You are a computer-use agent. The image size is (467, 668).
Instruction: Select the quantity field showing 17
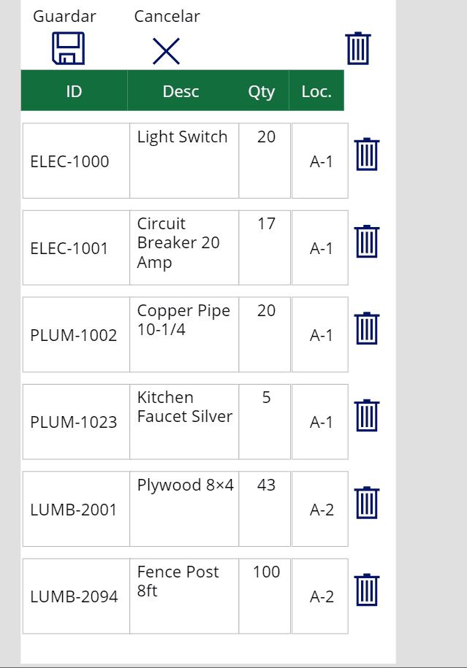[265, 247]
